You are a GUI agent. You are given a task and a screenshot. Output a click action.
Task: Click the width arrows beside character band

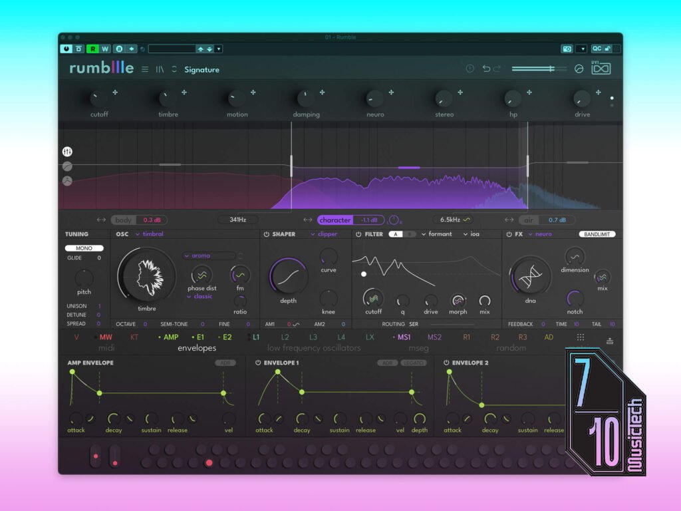(x=308, y=220)
